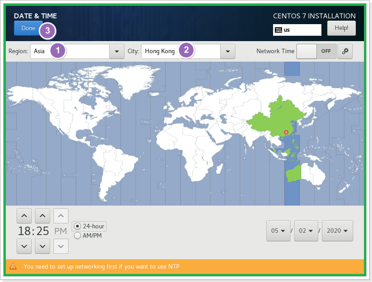Click the up arrow above PM

61,216
